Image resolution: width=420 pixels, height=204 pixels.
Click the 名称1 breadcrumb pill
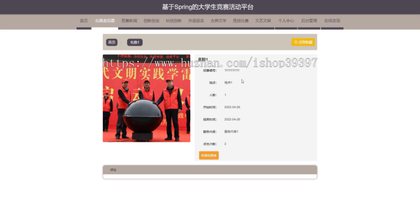pos(135,42)
